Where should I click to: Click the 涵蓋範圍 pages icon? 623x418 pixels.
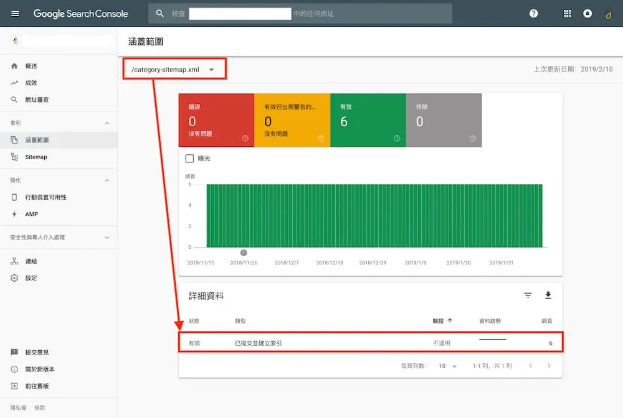pos(14,140)
